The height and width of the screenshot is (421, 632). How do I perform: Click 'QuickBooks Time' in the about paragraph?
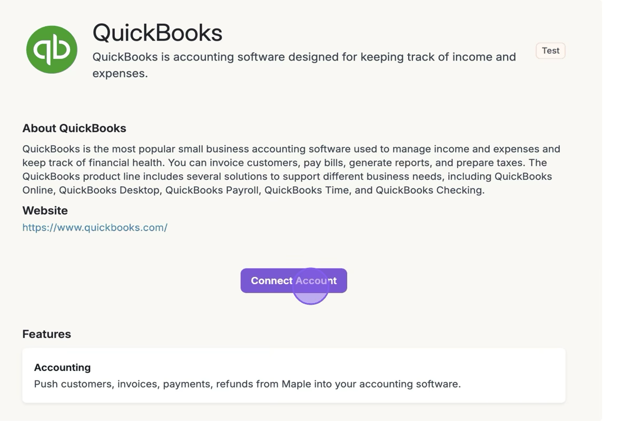pyautogui.click(x=306, y=190)
